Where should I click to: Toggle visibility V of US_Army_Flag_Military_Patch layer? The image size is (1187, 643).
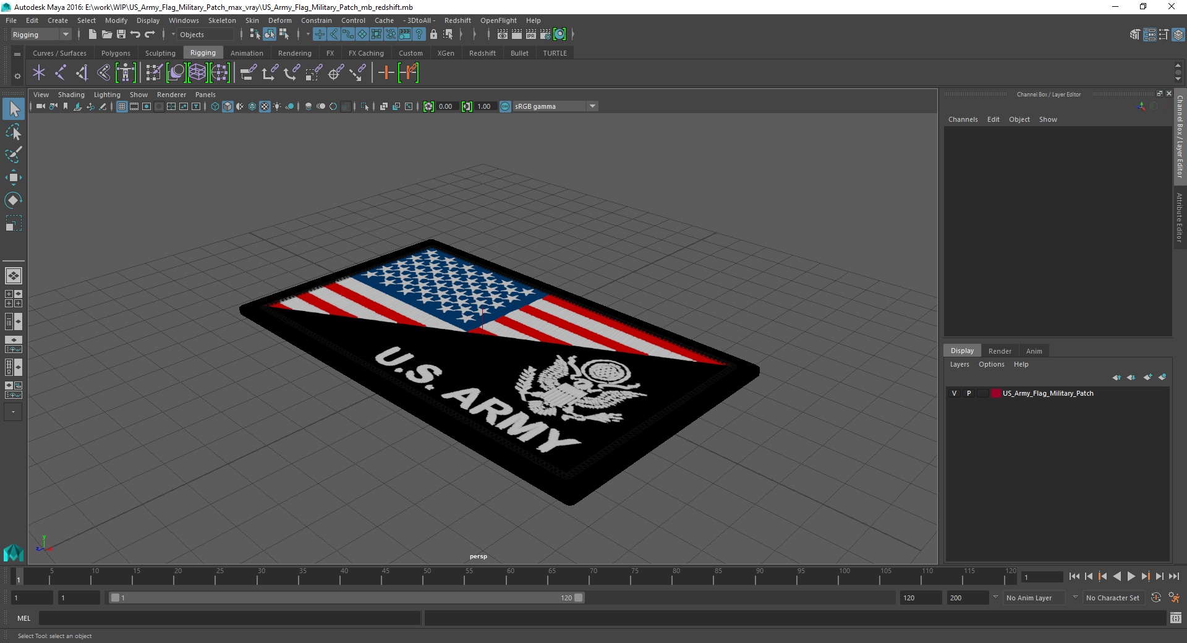(x=954, y=393)
